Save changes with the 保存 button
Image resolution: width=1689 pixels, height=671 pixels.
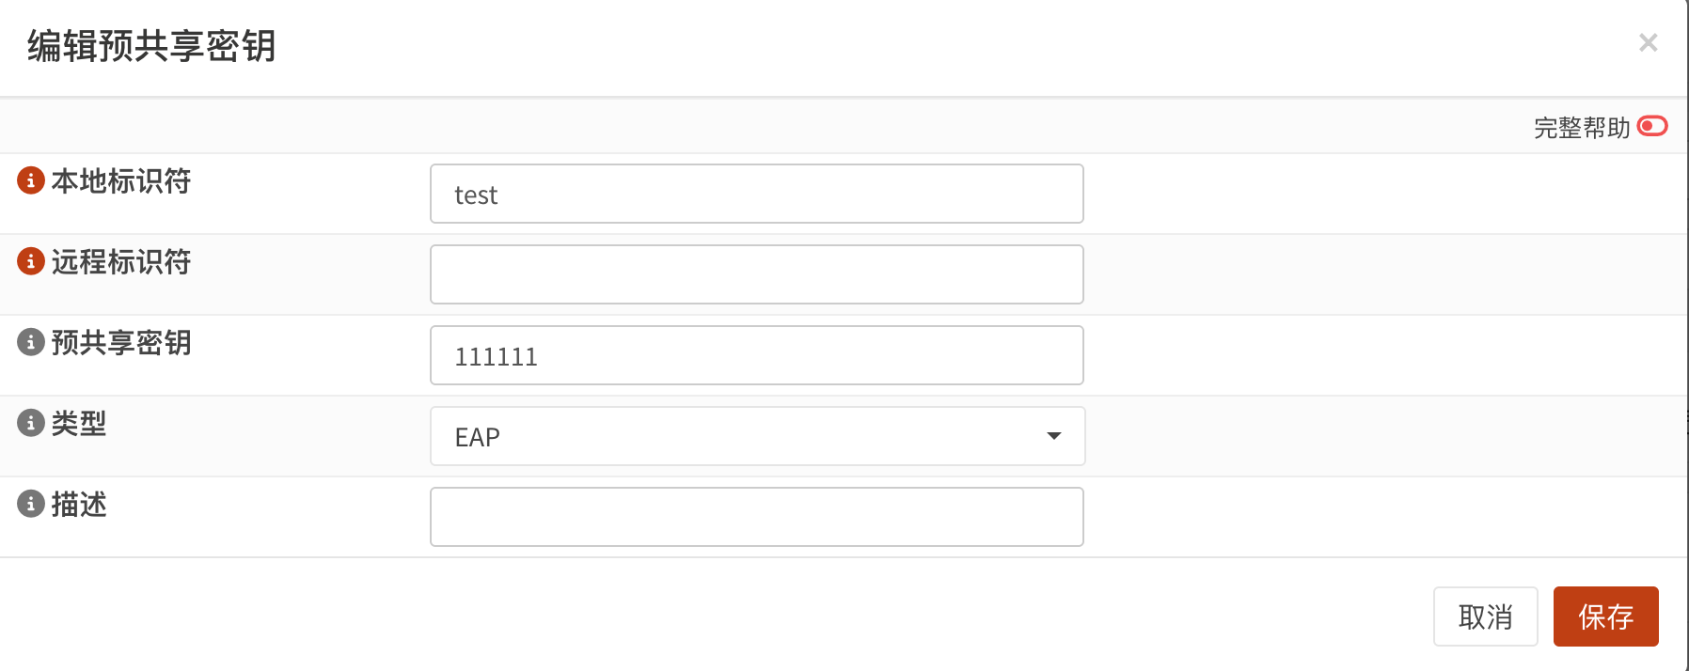tap(1605, 616)
